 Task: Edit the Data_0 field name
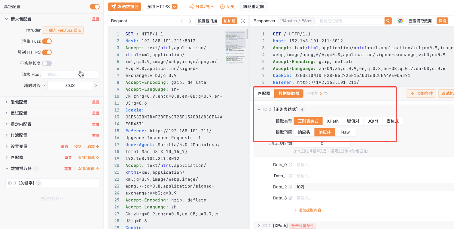pos(290,165)
